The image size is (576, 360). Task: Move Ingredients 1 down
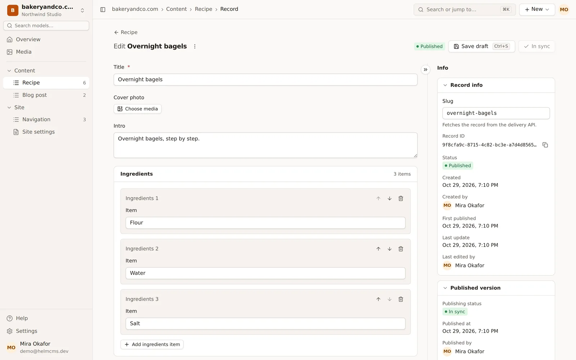[x=390, y=198]
